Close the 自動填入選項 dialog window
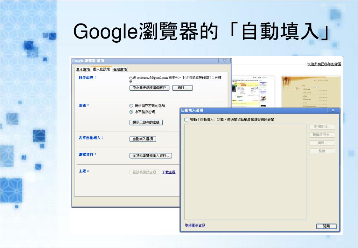This screenshot has width=358, height=248. click(x=333, y=110)
